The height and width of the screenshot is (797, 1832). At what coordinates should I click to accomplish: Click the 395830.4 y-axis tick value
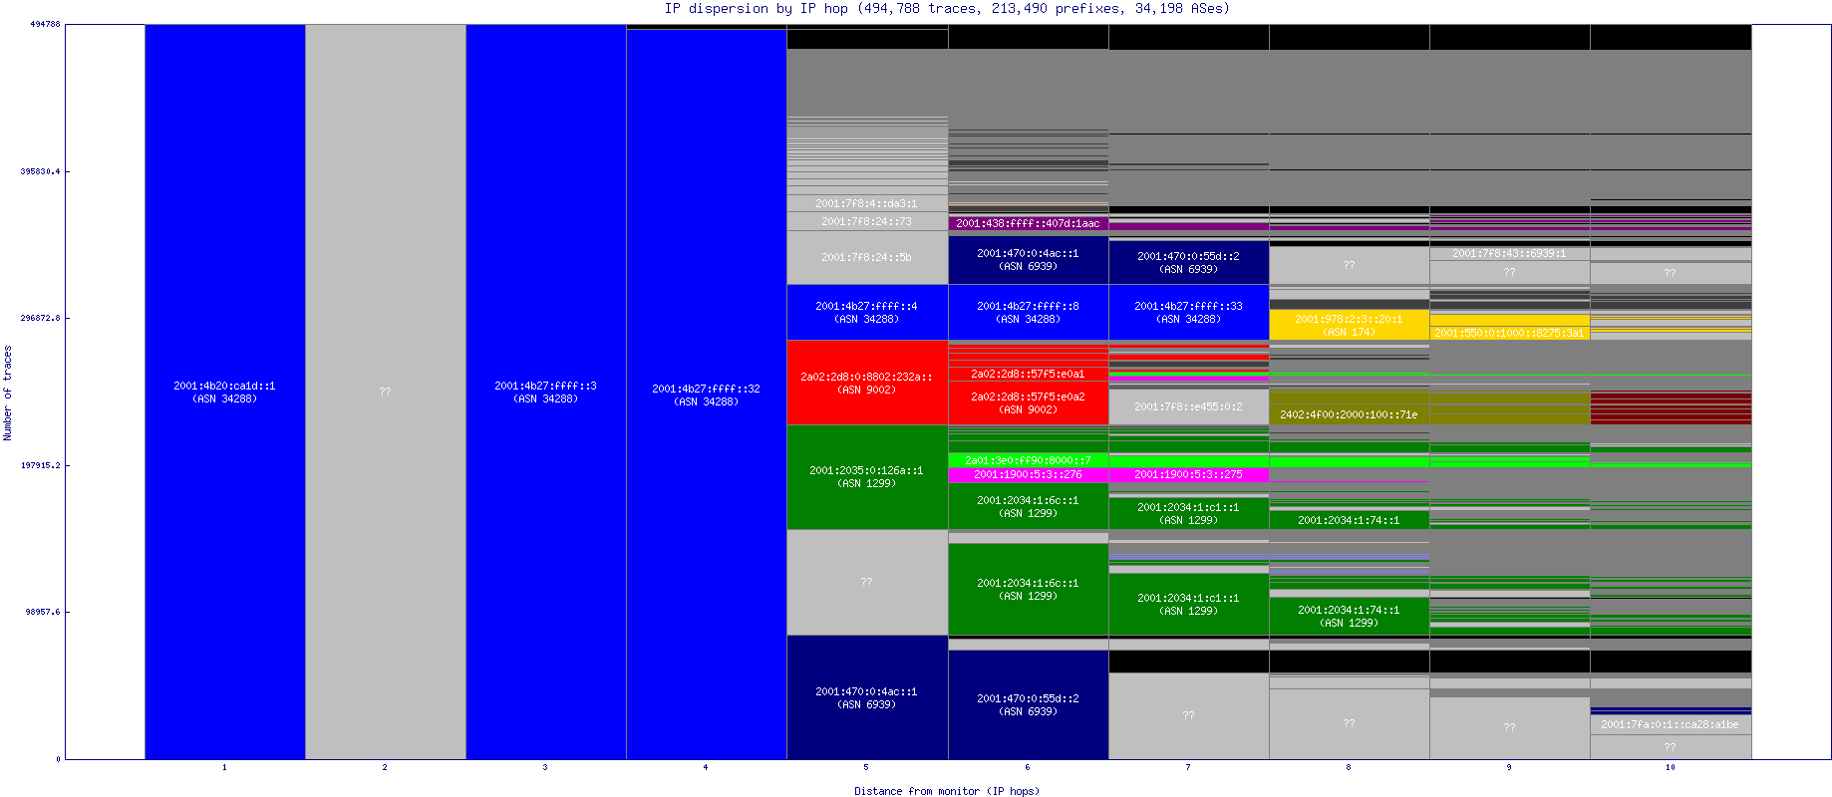coord(40,171)
